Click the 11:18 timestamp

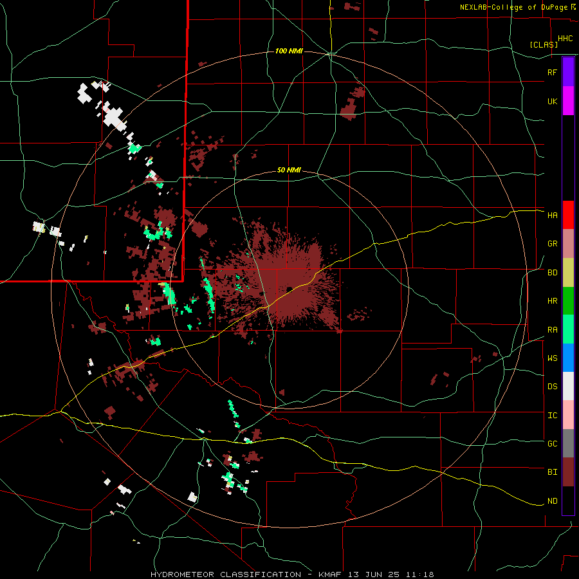(419, 574)
